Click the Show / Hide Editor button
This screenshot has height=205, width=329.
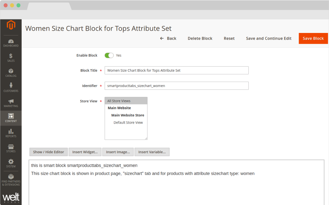[49, 152]
